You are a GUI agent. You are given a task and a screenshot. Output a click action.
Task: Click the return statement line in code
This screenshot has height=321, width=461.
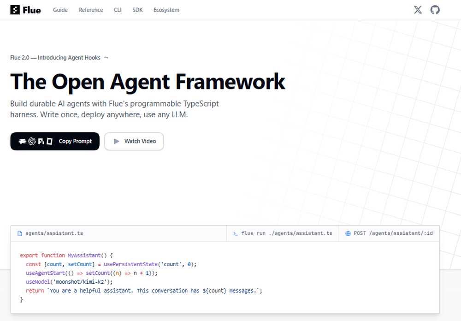tap(144, 291)
